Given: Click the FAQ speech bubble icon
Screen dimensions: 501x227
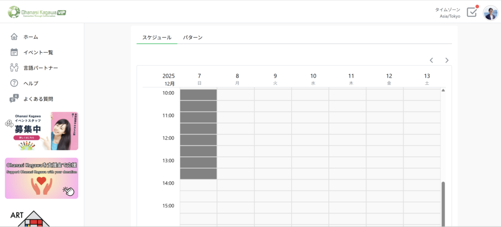Looking at the screenshot, I should coord(14,99).
